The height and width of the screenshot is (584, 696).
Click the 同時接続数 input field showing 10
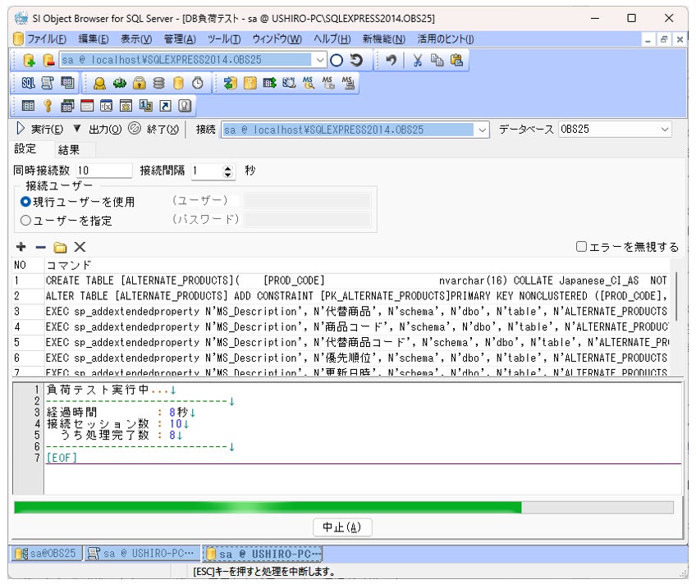point(104,171)
